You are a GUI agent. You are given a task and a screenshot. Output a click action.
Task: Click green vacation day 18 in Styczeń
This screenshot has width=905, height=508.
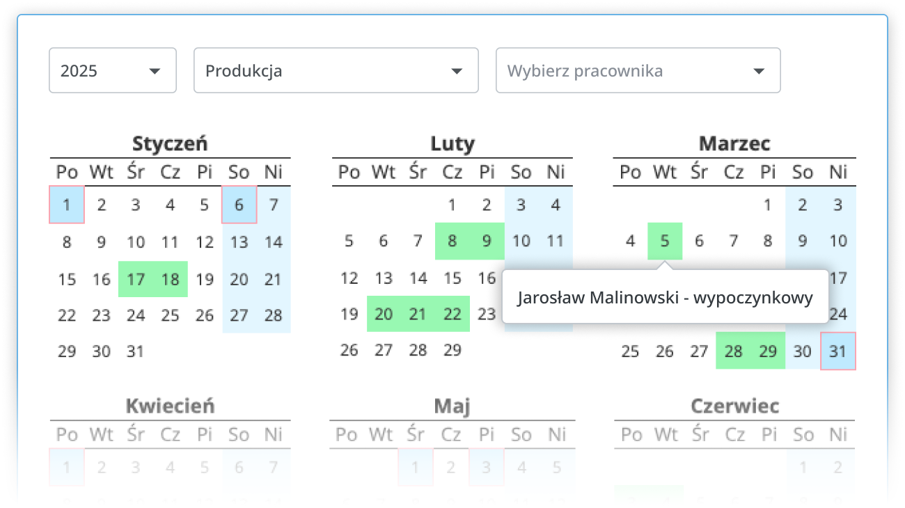tap(170, 279)
